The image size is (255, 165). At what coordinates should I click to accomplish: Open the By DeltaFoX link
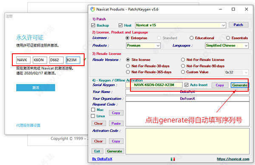[x=102, y=159]
